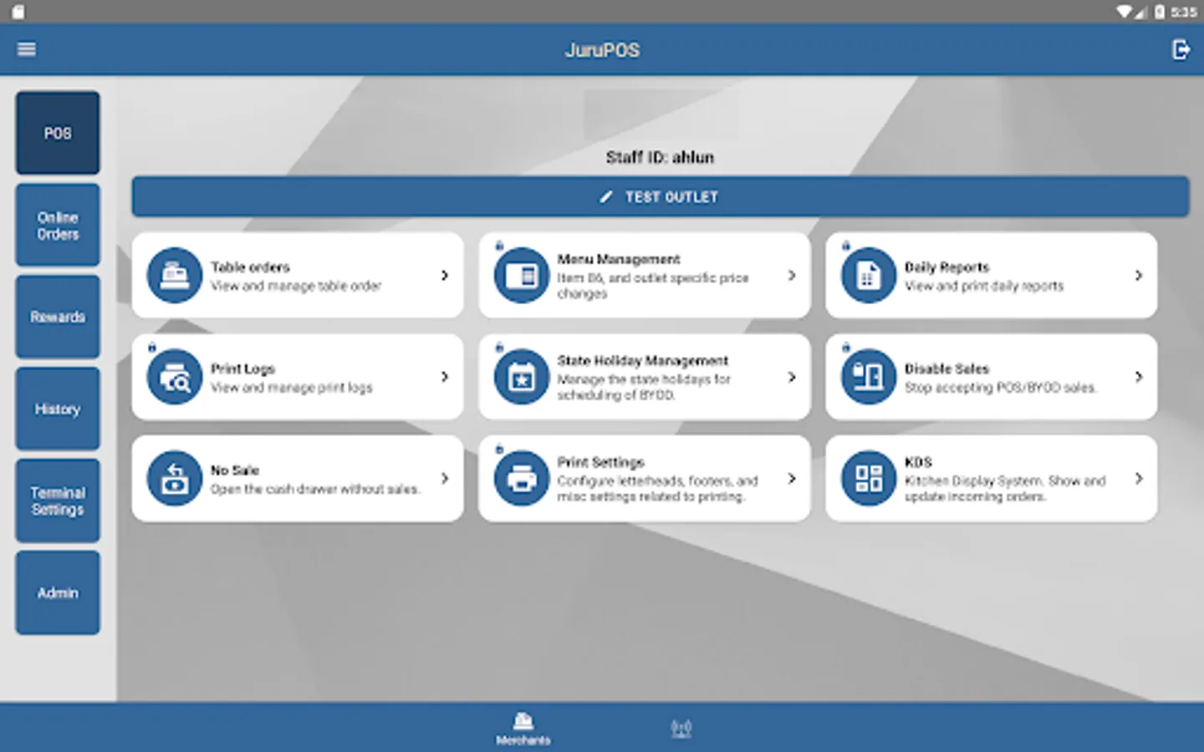The image size is (1204, 752).
Task: Expand Table orders chevron
Action: pos(445,275)
